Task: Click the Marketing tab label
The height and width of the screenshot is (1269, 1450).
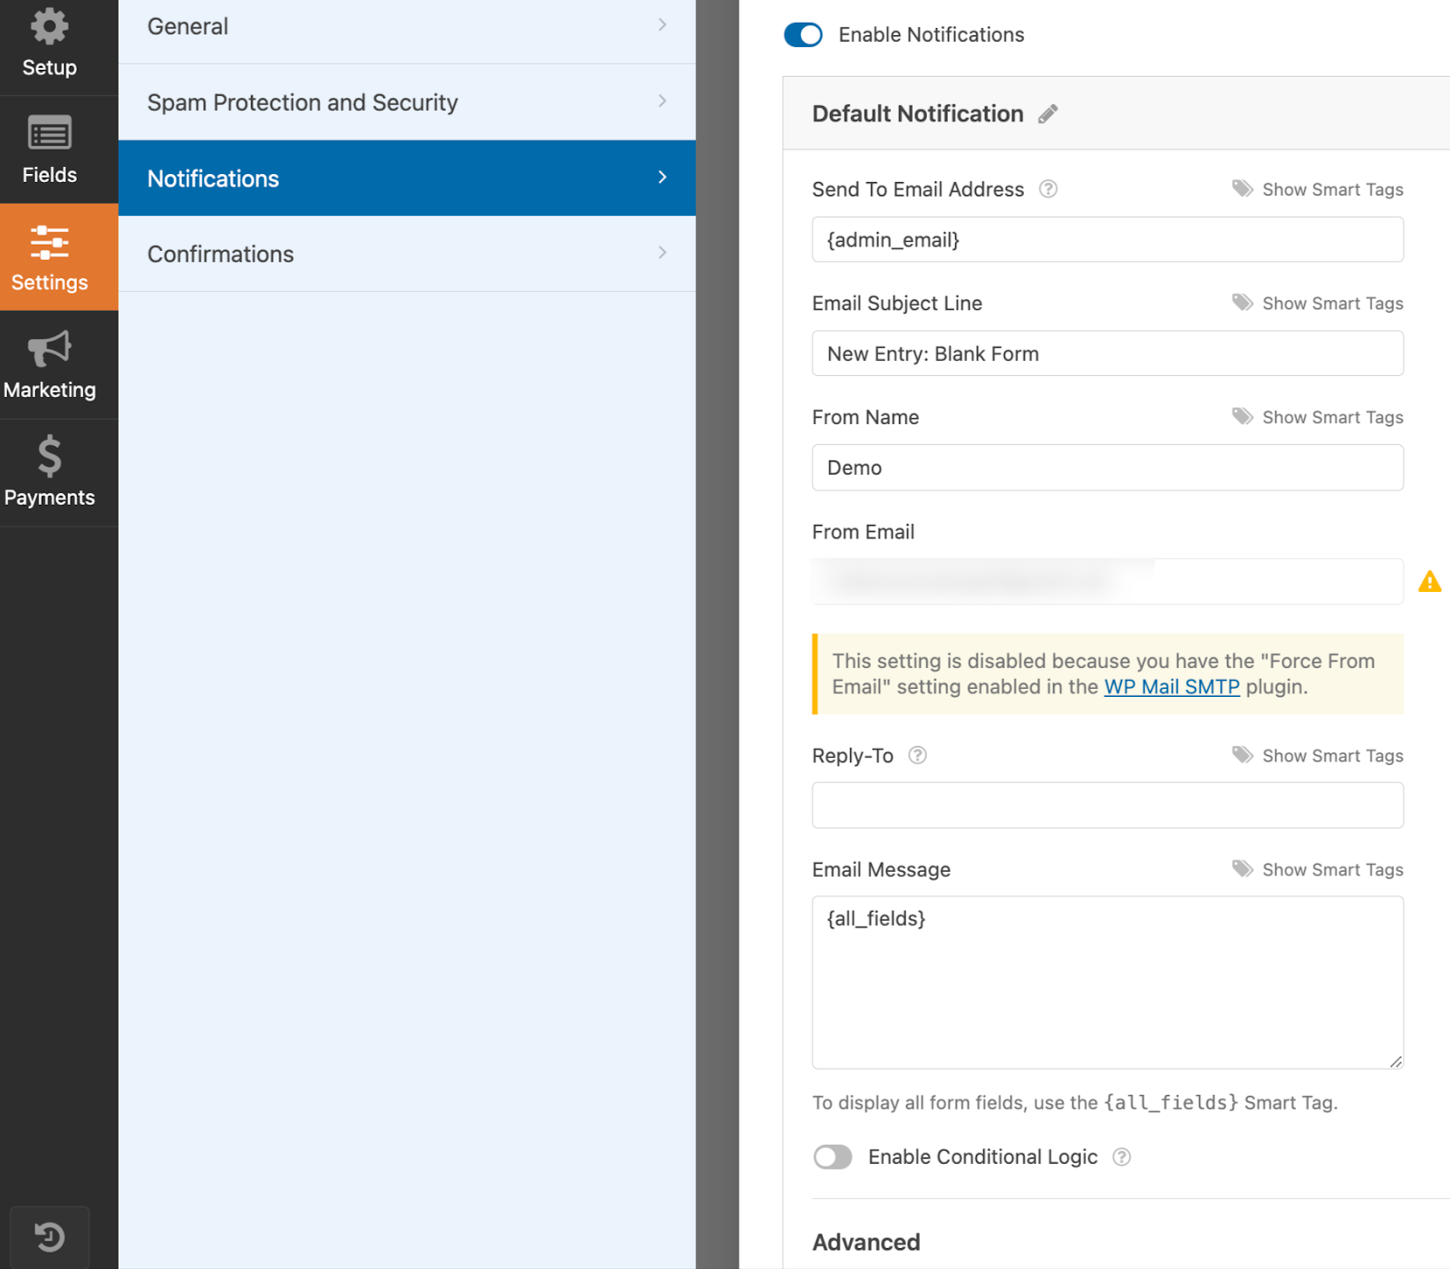Action: click(x=49, y=390)
